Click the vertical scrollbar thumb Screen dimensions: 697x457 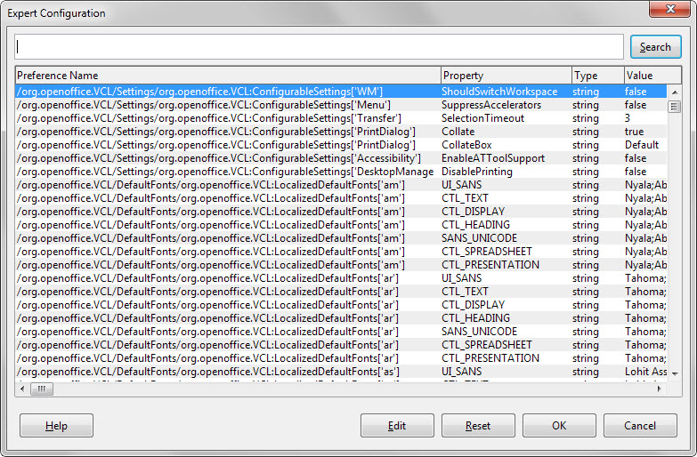675,107
